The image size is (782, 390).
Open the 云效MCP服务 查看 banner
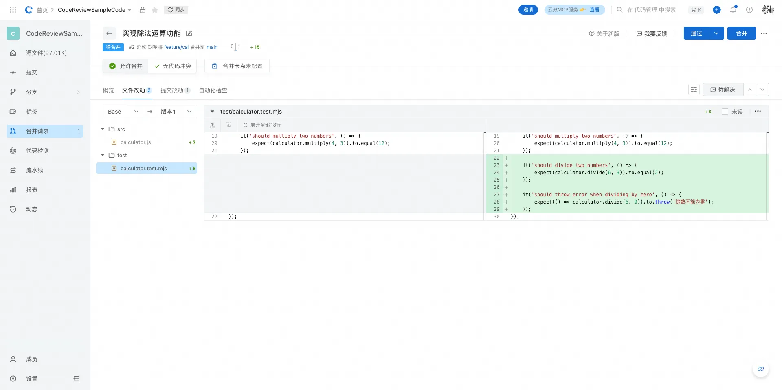575,10
